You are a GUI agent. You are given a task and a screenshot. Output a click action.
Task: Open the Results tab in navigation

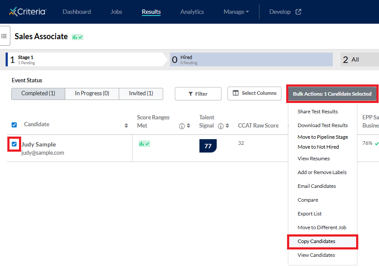(x=152, y=12)
